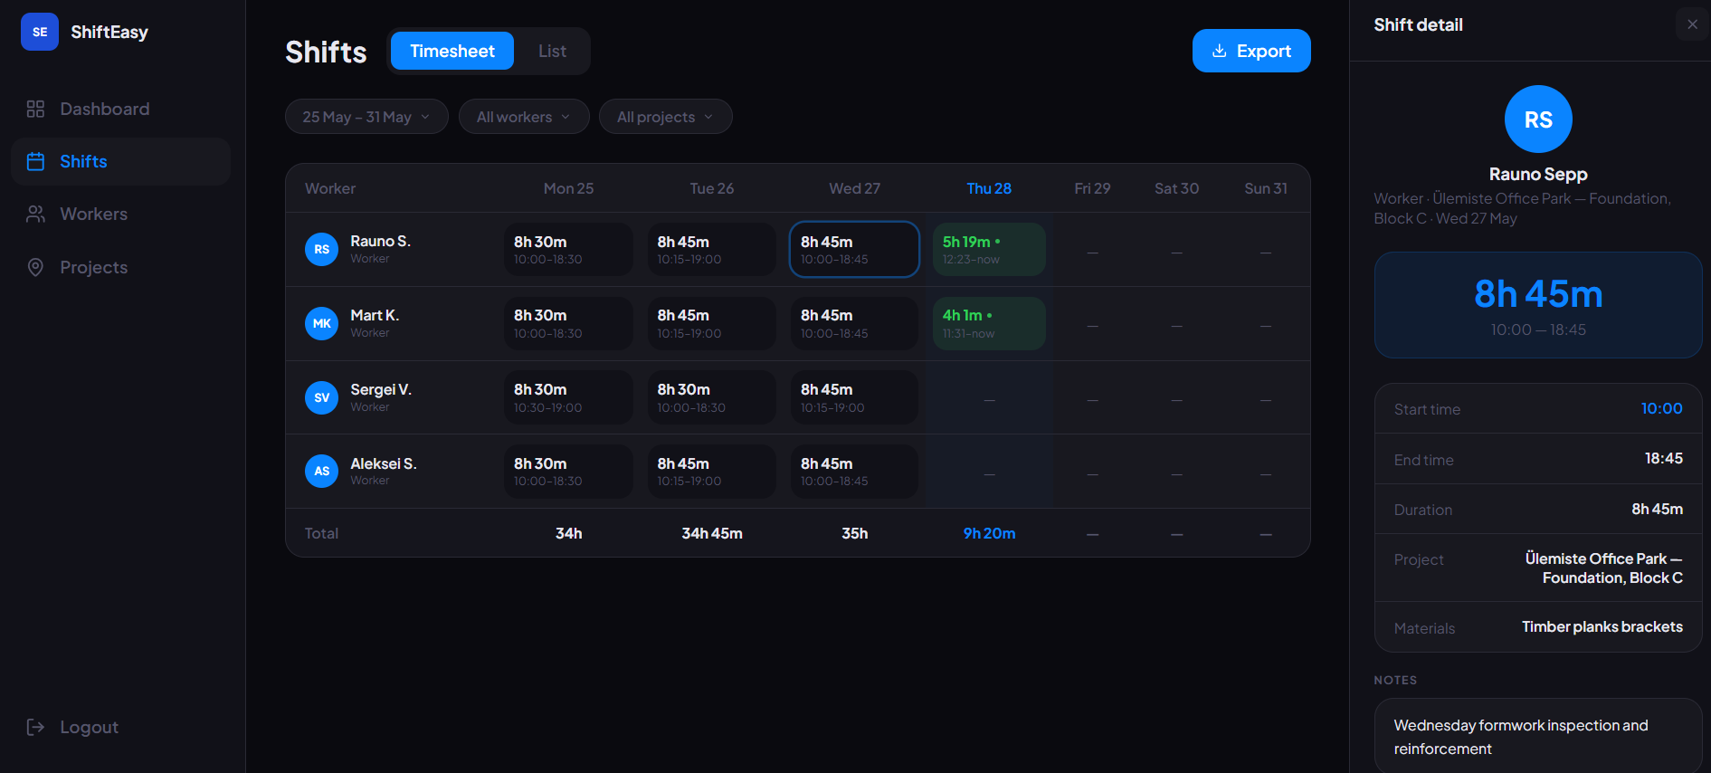Select Rauno S. Wednesday 8h 45m shift
This screenshot has width=1711, height=773.
click(x=854, y=249)
